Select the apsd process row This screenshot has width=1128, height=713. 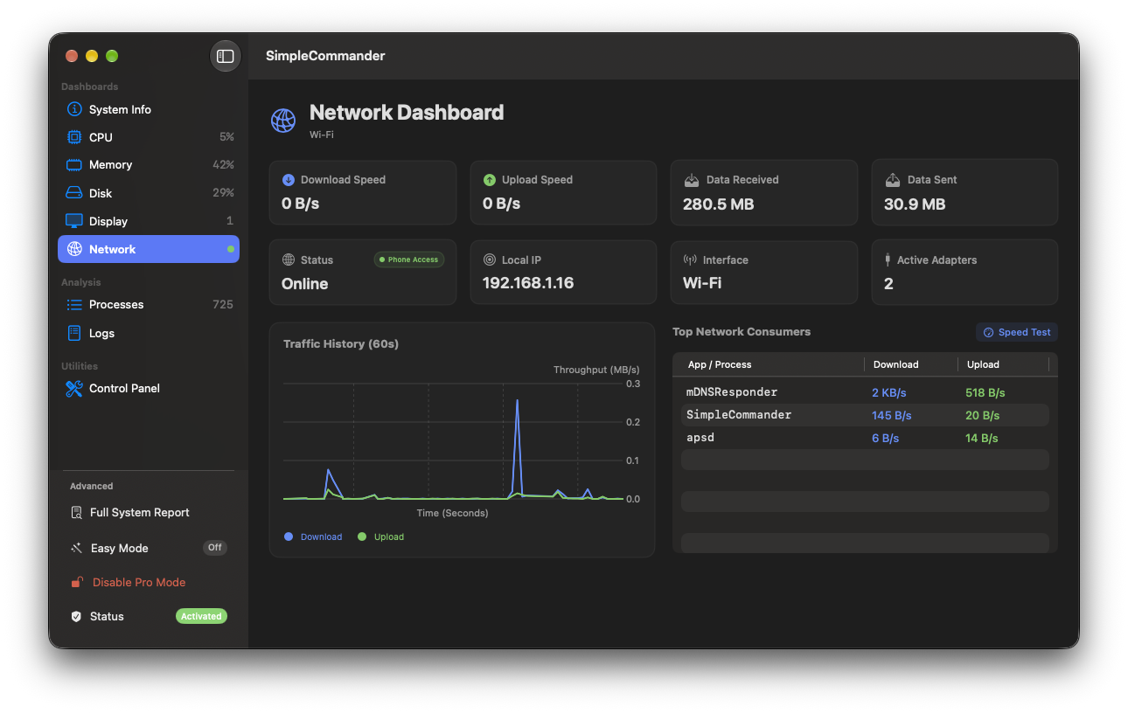[865, 438]
